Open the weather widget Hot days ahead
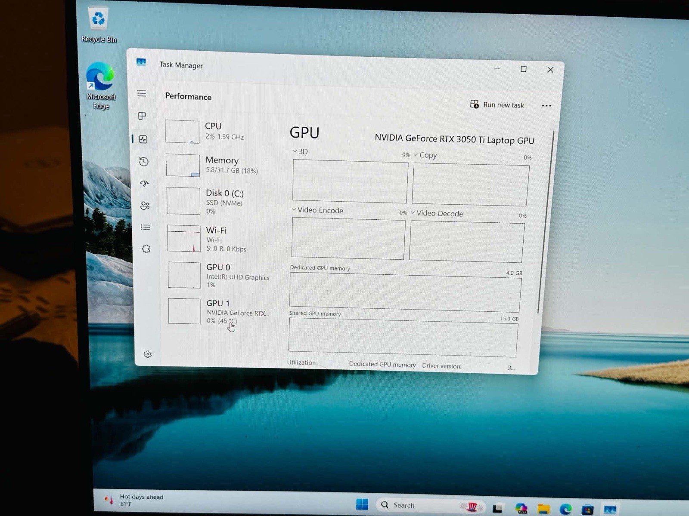The width and height of the screenshot is (689, 516). tap(134, 500)
